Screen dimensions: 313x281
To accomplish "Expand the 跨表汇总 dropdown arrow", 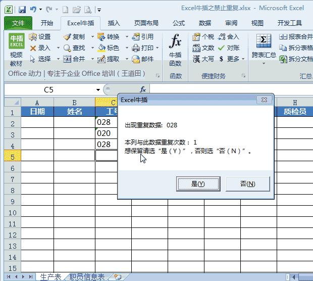I will click(264, 63).
